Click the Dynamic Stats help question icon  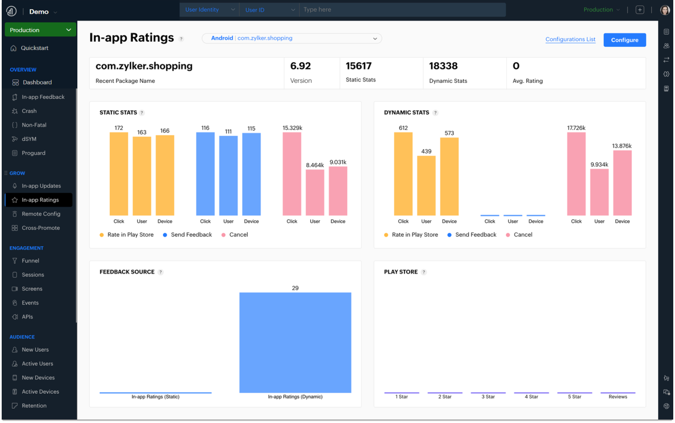point(436,113)
